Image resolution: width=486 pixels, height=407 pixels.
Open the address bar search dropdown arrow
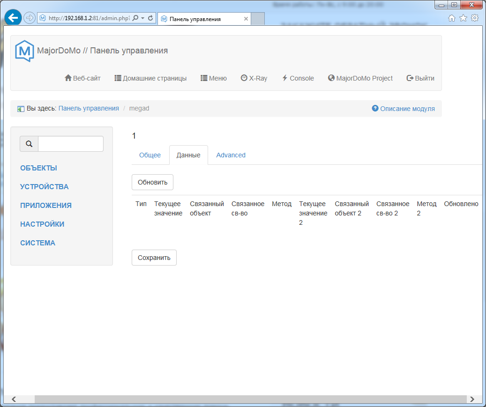coord(142,18)
